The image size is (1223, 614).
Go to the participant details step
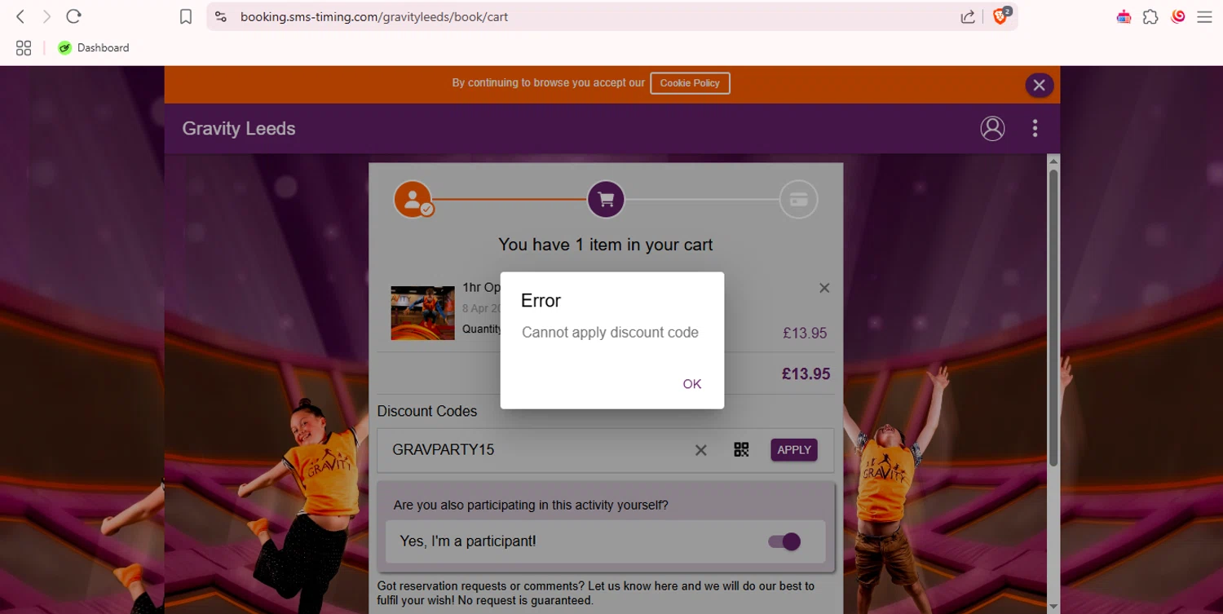413,200
